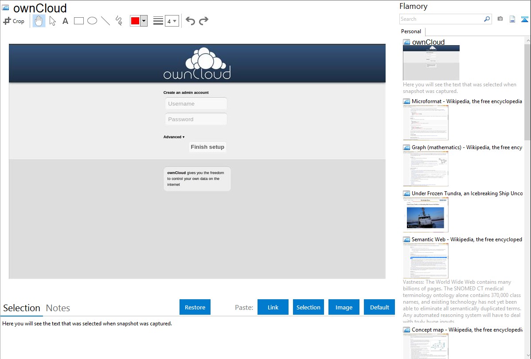The height and width of the screenshot is (359, 531).
Task: Choose the arrow pointer select tool
Action: point(52,21)
